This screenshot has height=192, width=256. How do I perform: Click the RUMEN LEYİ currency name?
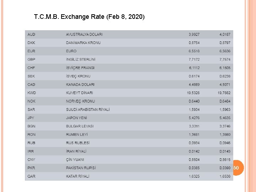click(x=77, y=134)
